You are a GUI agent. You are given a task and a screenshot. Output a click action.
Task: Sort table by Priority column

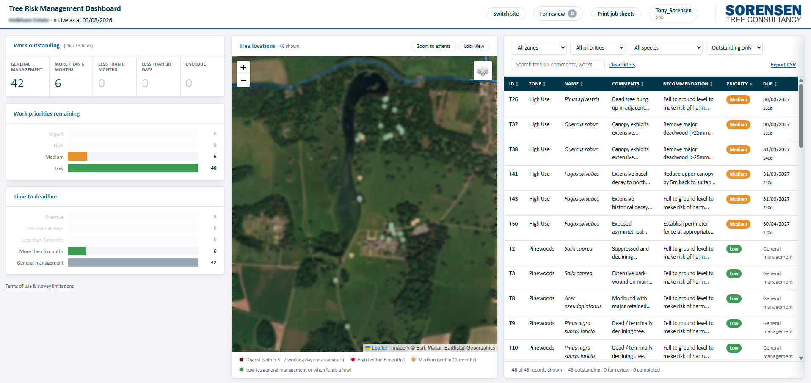(x=739, y=84)
